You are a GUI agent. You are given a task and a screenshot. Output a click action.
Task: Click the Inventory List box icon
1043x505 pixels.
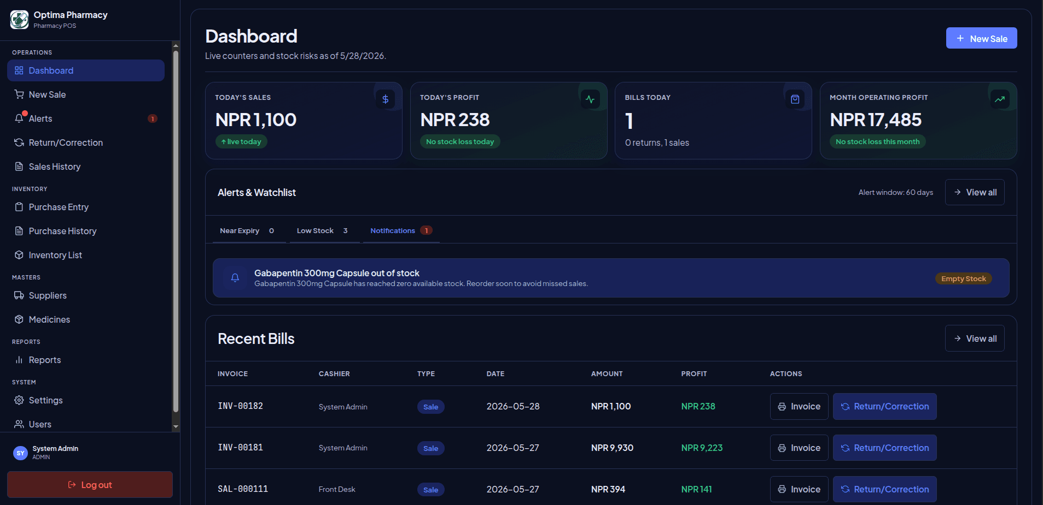coord(19,255)
